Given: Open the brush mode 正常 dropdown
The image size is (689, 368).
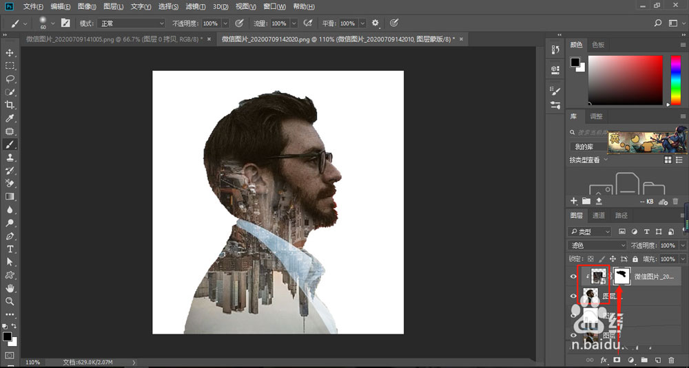Looking at the screenshot, I should pyautogui.click(x=131, y=23).
